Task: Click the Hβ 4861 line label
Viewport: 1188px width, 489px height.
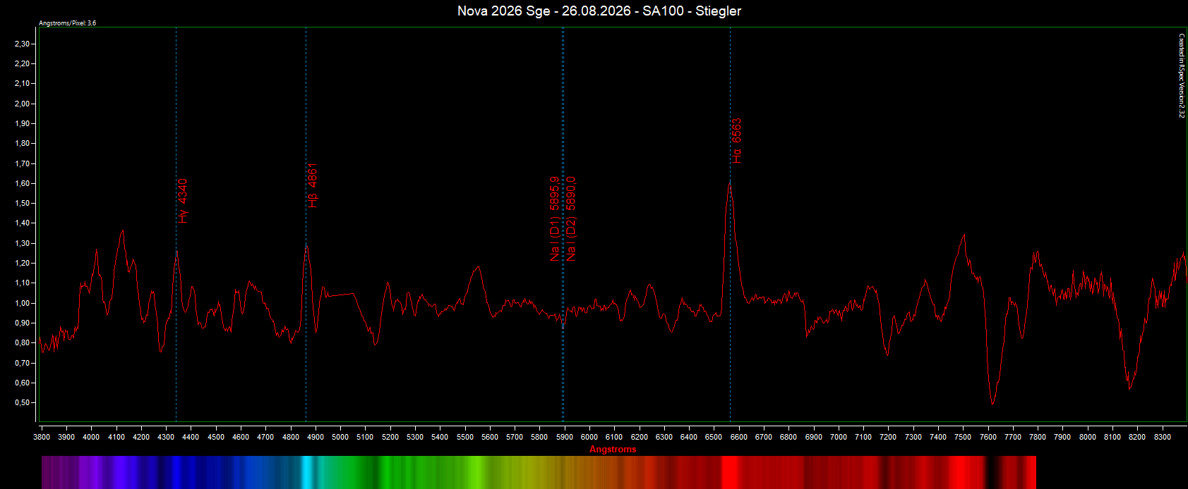Action: click(313, 185)
